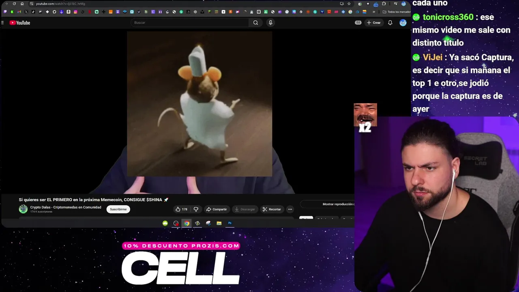
Task: Dislike the video with thumbs-down
Action: 196,209
